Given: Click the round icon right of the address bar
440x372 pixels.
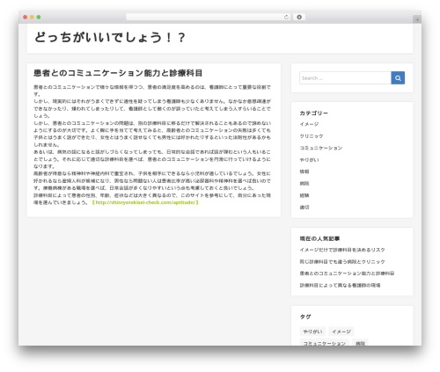Looking at the screenshot, I should click(299, 18).
